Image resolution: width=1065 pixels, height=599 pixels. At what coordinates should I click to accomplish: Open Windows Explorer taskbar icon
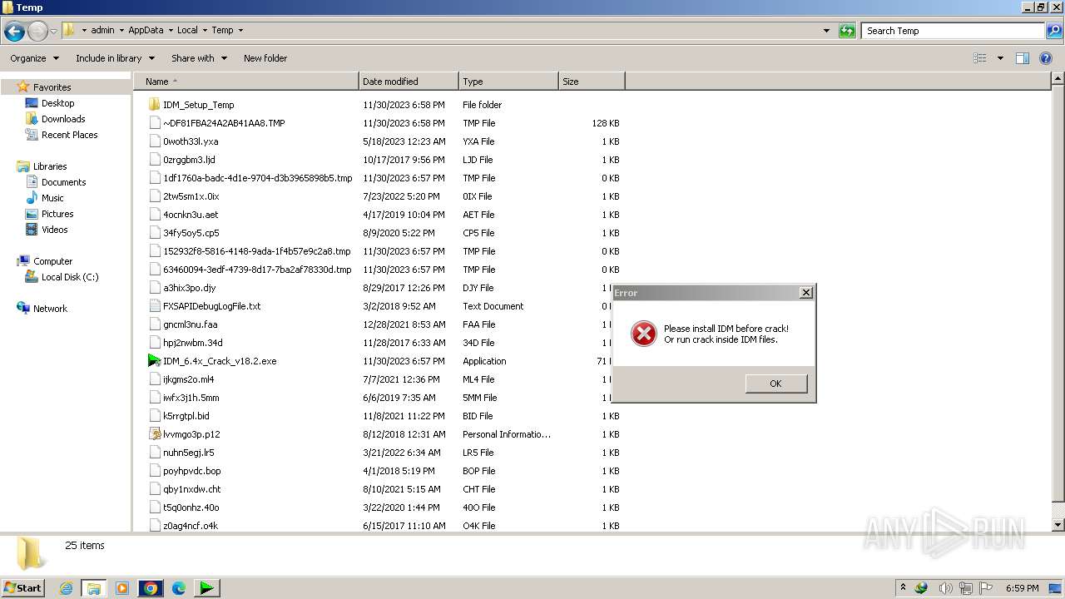pyautogui.click(x=93, y=588)
